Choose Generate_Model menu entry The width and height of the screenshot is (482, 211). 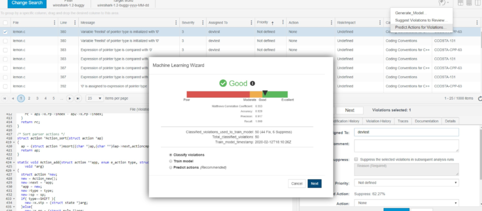tap(421, 13)
